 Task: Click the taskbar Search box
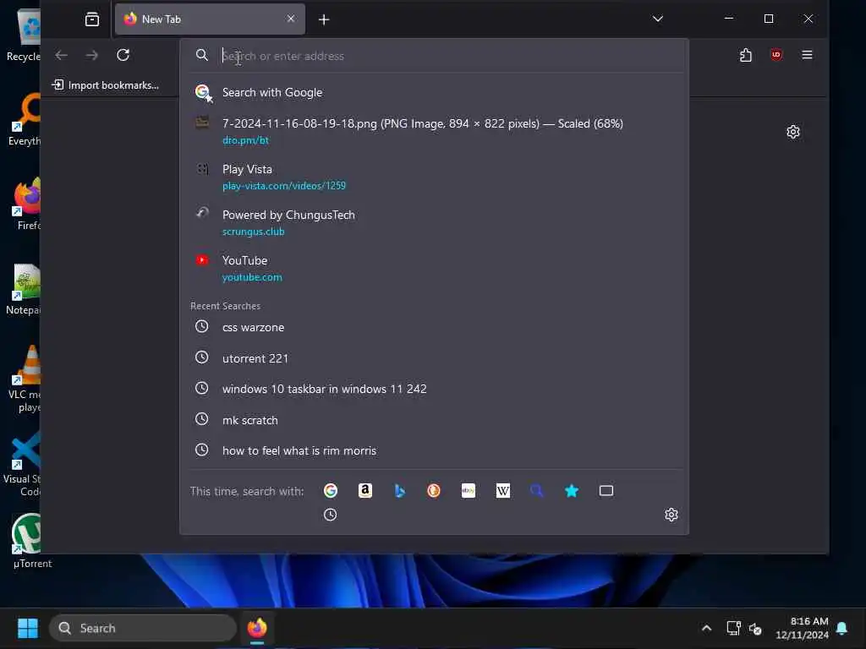coord(142,628)
